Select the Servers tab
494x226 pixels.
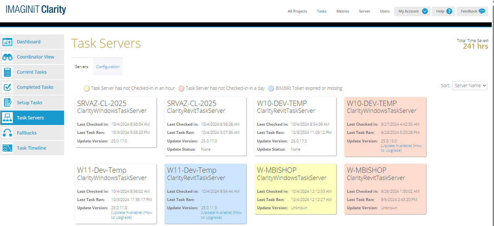(x=82, y=67)
